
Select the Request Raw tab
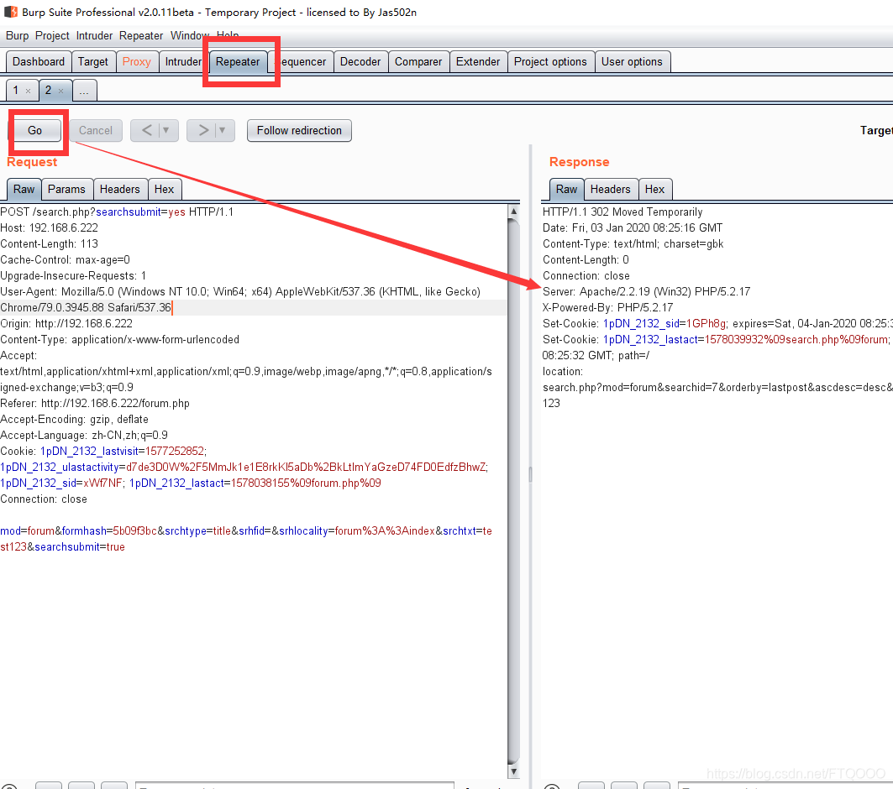click(x=24, y=189)
